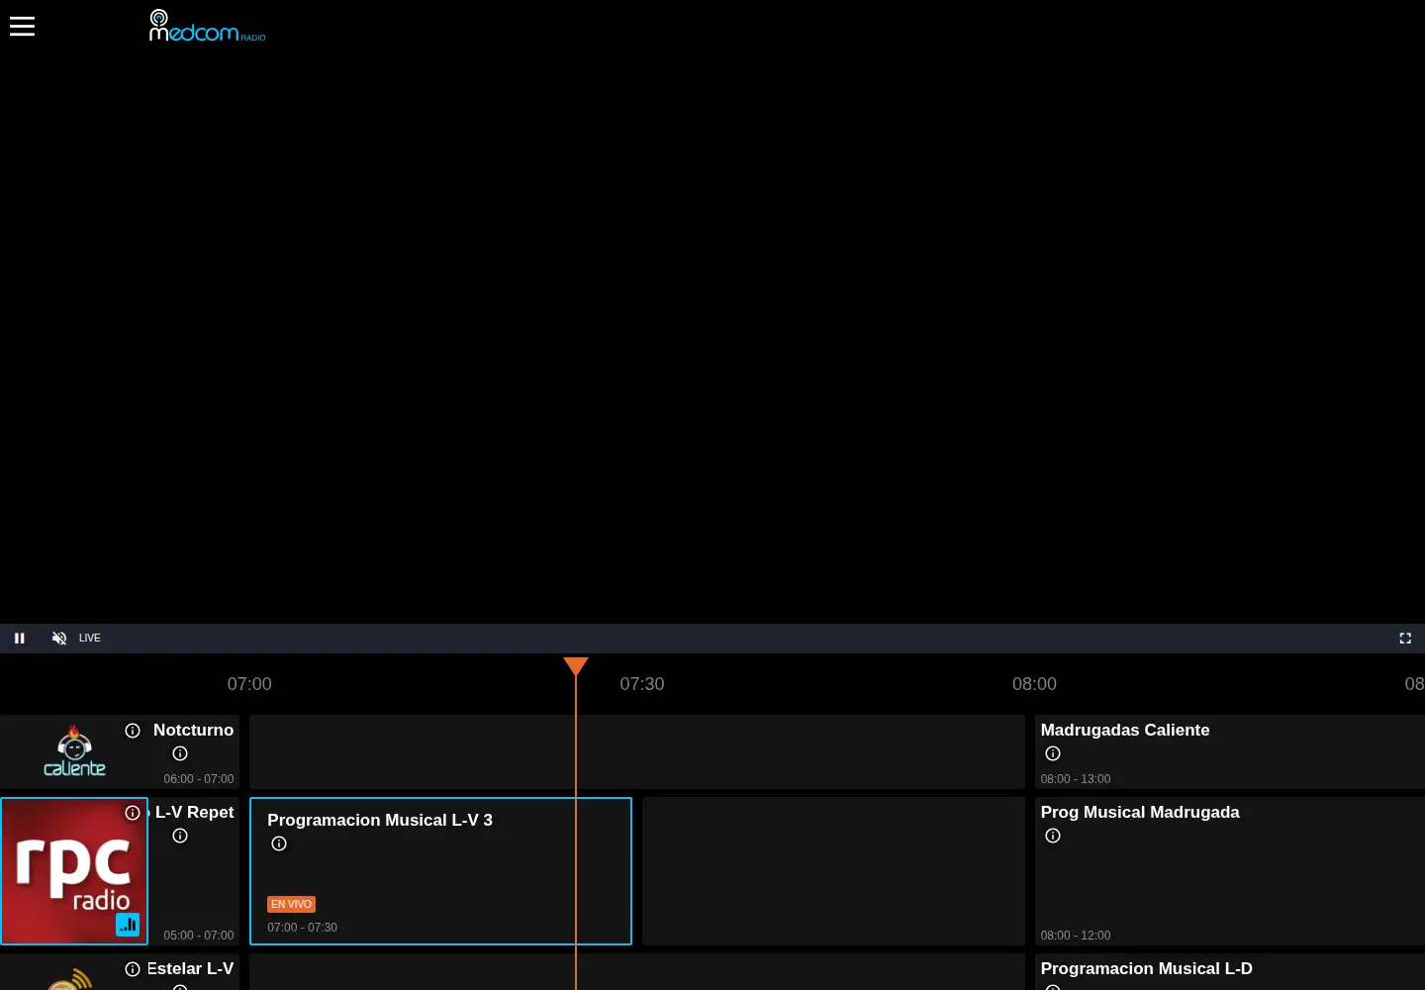Click the EN VIVO badge
The height and width of the screenshot is (990, 1425).
[291, 904]
